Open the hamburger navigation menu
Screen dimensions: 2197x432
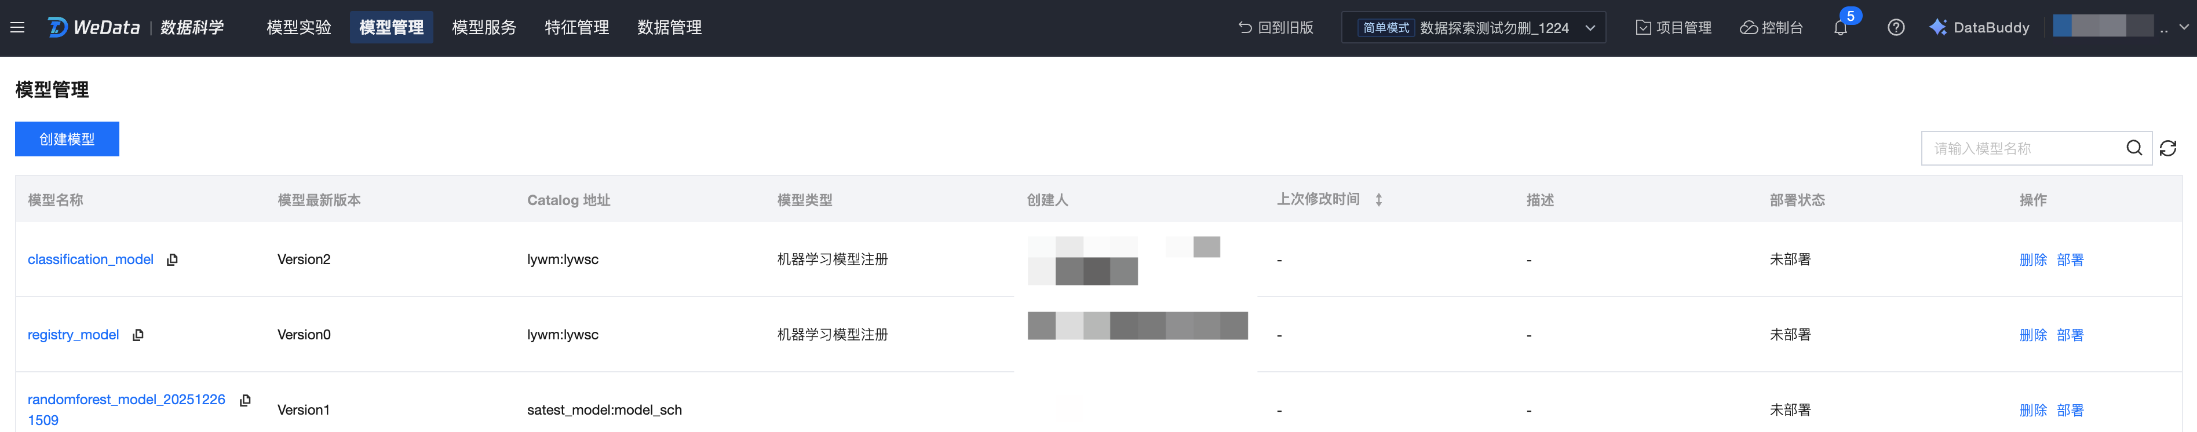coord(17,27)
